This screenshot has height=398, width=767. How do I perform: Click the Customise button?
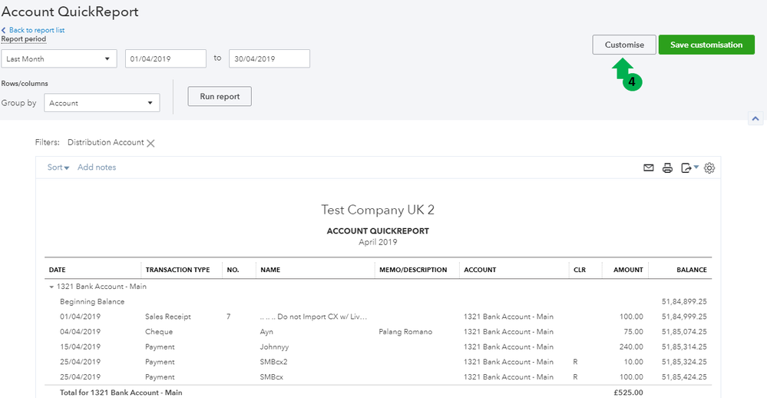click(x=624, y=45)
